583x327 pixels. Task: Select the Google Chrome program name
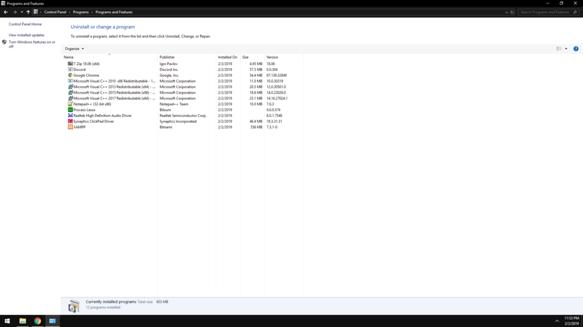click(86, 75)
